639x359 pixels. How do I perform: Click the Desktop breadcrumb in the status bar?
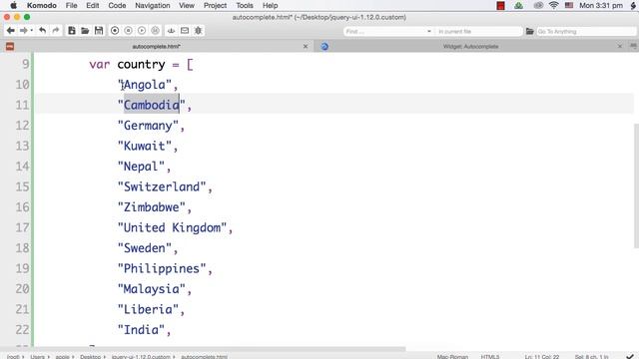(90, 357)
